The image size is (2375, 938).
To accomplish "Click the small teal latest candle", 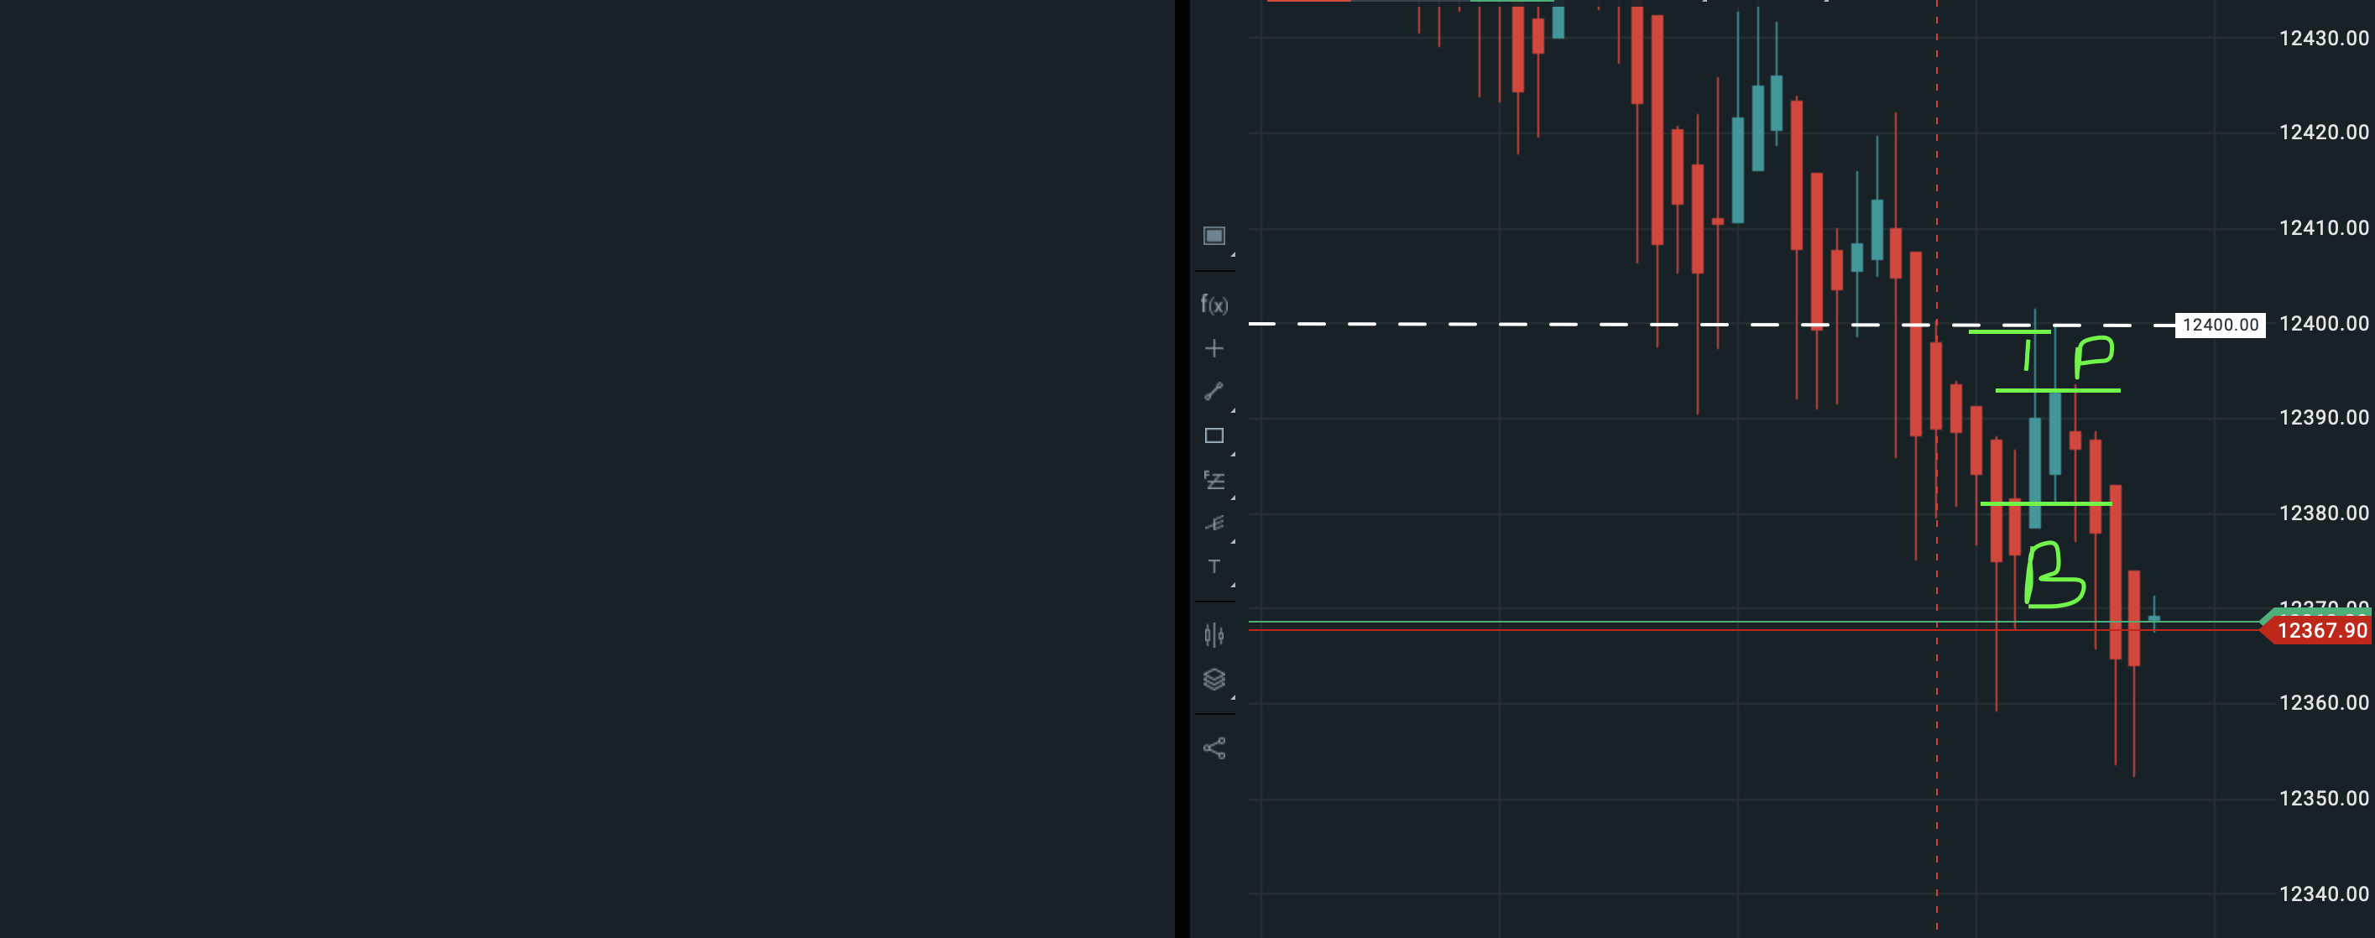I will (x=2153, y=618).
